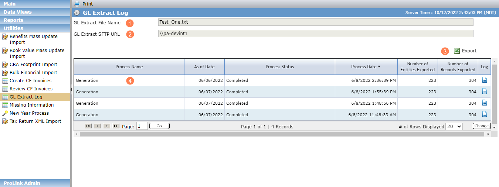The height and width of the screenshot is (187, 499).
Task: Click the Create CF Invoices grid icon
Action: tap(5, 81)
